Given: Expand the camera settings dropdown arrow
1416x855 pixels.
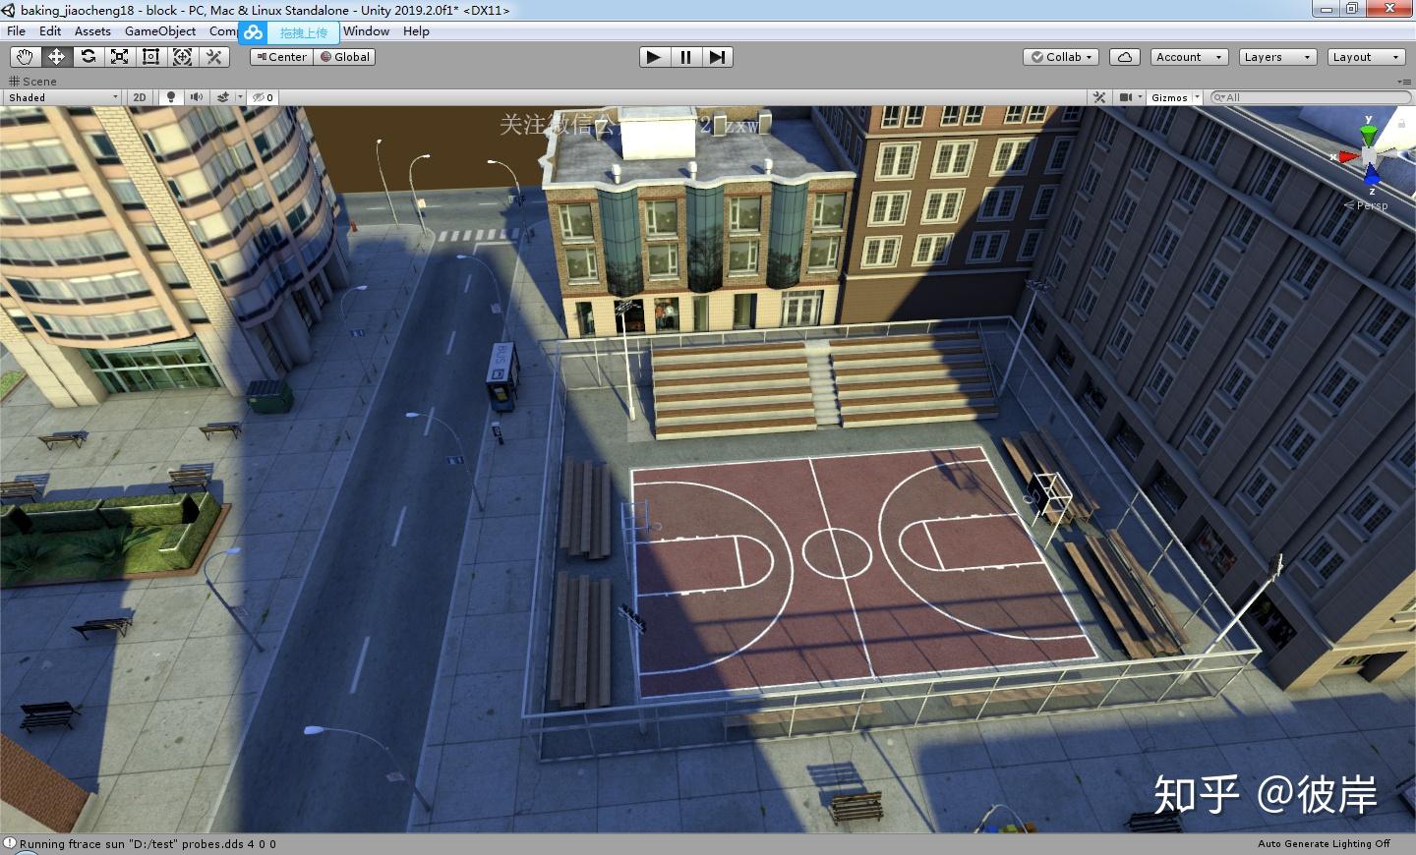Looking at the screenshot, I should point(1140,97).
